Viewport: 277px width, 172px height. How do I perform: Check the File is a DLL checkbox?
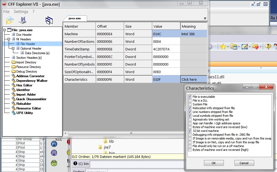point(190,100)
